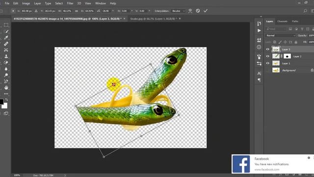Image resolution: width=314 pixels, height=177 pixels.
Task: Commit the transform with the checkmark
Action: click(x=206, y=11)
